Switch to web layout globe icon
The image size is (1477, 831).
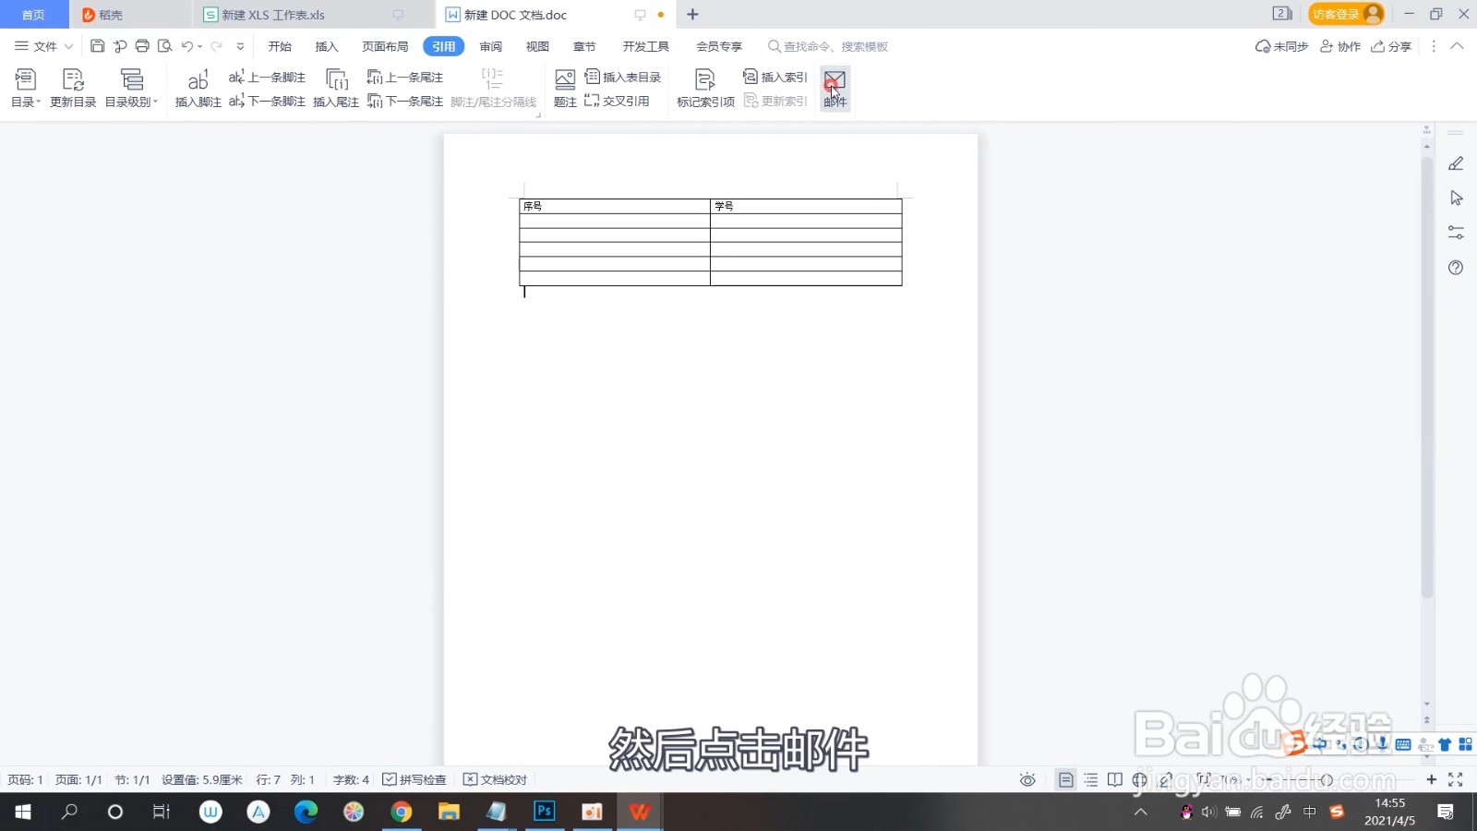[1140, 780]
